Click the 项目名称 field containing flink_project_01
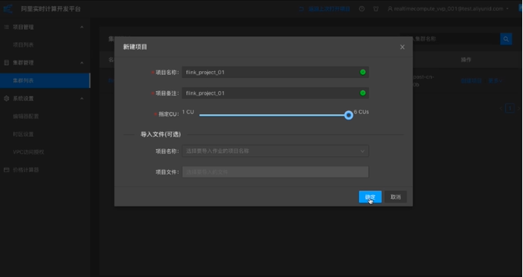The image size is (523, 277). tap(275, 72)
